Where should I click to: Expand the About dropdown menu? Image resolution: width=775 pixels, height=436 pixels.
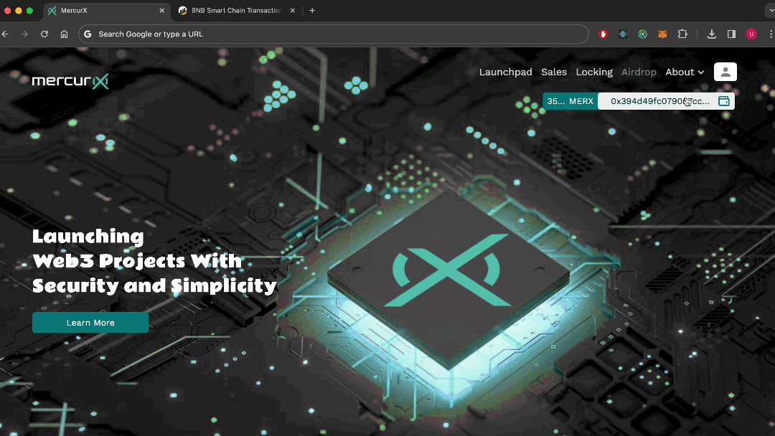pyautogui.click(x=685, y=72)
